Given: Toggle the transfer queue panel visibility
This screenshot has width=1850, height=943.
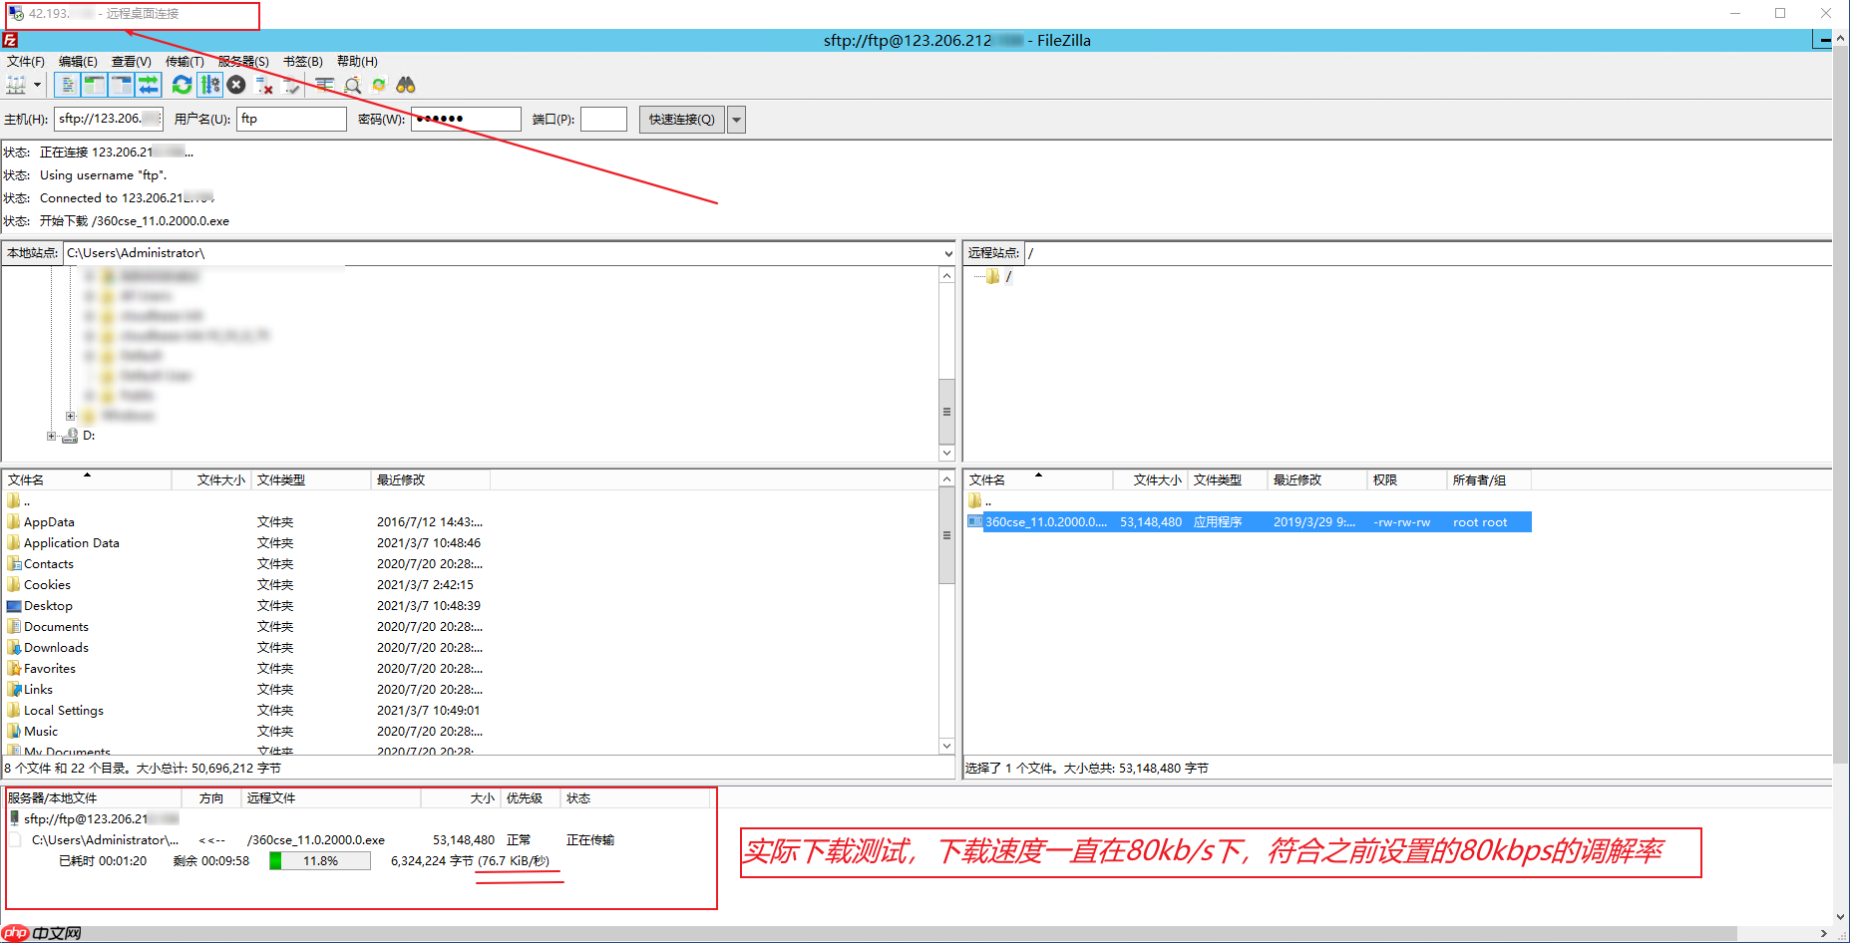Looking at the screenshot, I should 148,85.
